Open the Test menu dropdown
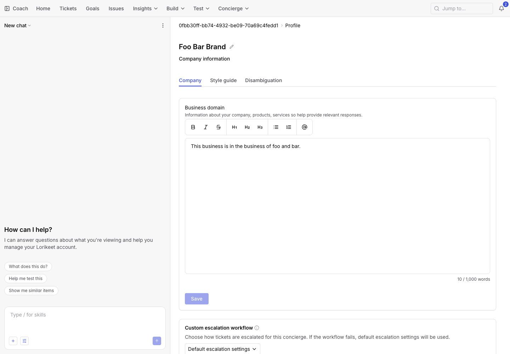 click(201, 8)
